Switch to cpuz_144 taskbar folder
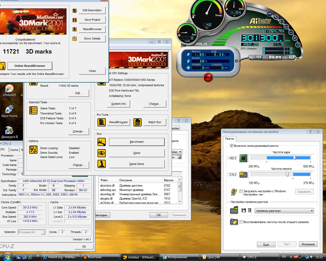The width and height of the screenshot is (326, 261). [220, 257]
